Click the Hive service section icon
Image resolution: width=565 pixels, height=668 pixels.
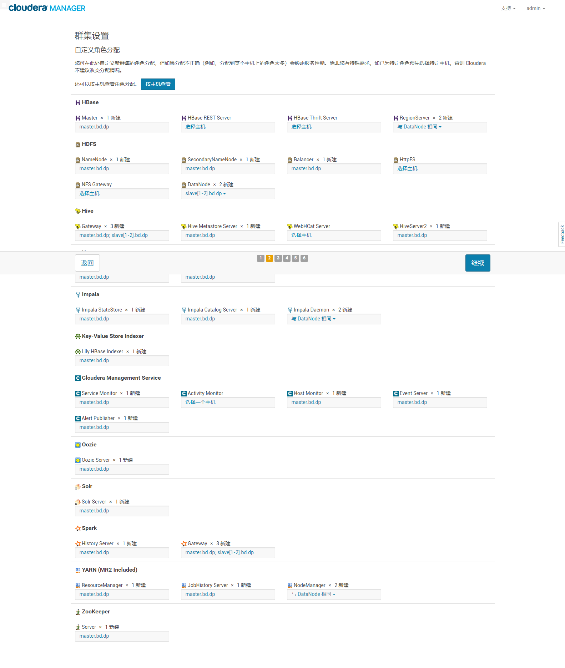pyautogui.click(x=77, y=211)
